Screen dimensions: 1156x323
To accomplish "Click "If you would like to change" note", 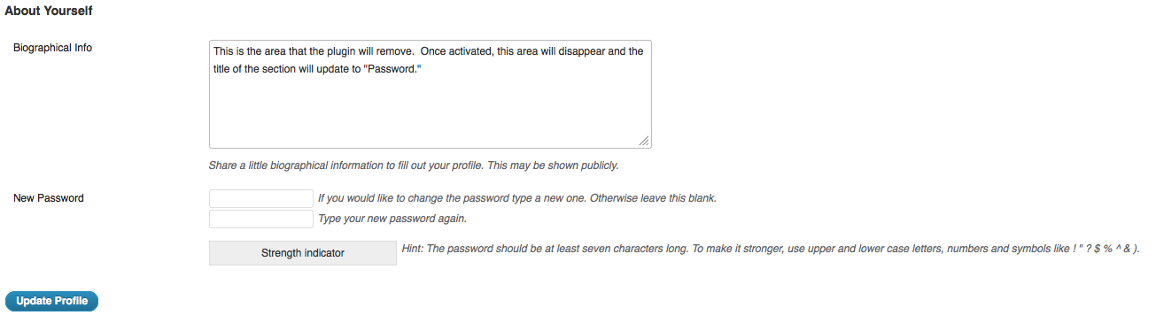I will (516, 198).
